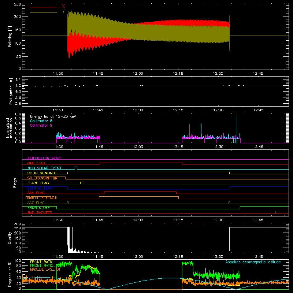Select the NON_SOLAR_EVENT flag label
The width and height of the screenshot is (293, 293).
click(x=44, y=168)
